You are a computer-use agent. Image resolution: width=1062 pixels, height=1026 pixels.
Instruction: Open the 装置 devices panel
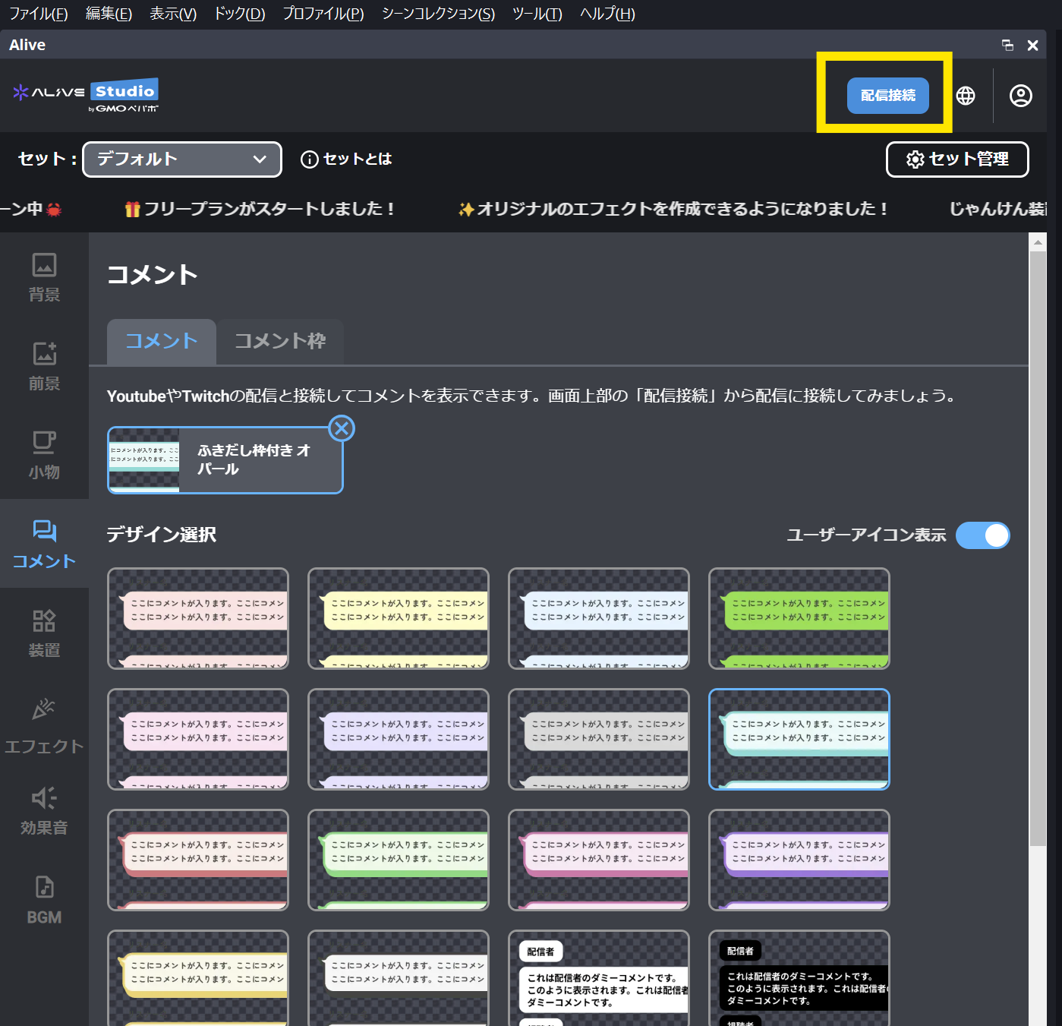pyautogui.click(x=44, y=633)
